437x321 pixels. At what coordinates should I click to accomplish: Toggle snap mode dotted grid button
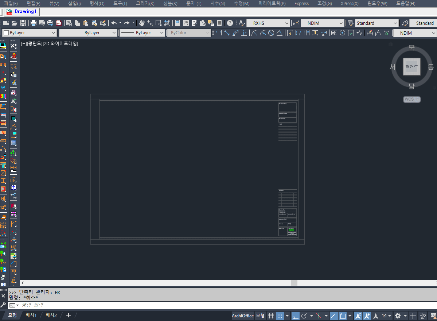(x=280, y=316)
